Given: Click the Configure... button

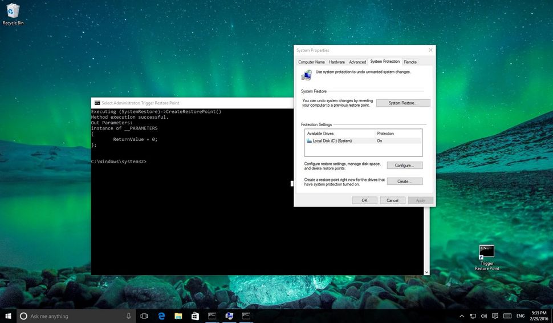Looking at the screenshot, I should tap(405, 165).
